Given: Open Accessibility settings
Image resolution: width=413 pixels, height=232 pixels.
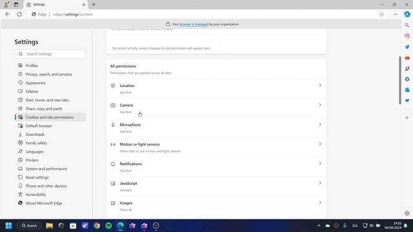Looking at the screenshot, I should 50,195.
